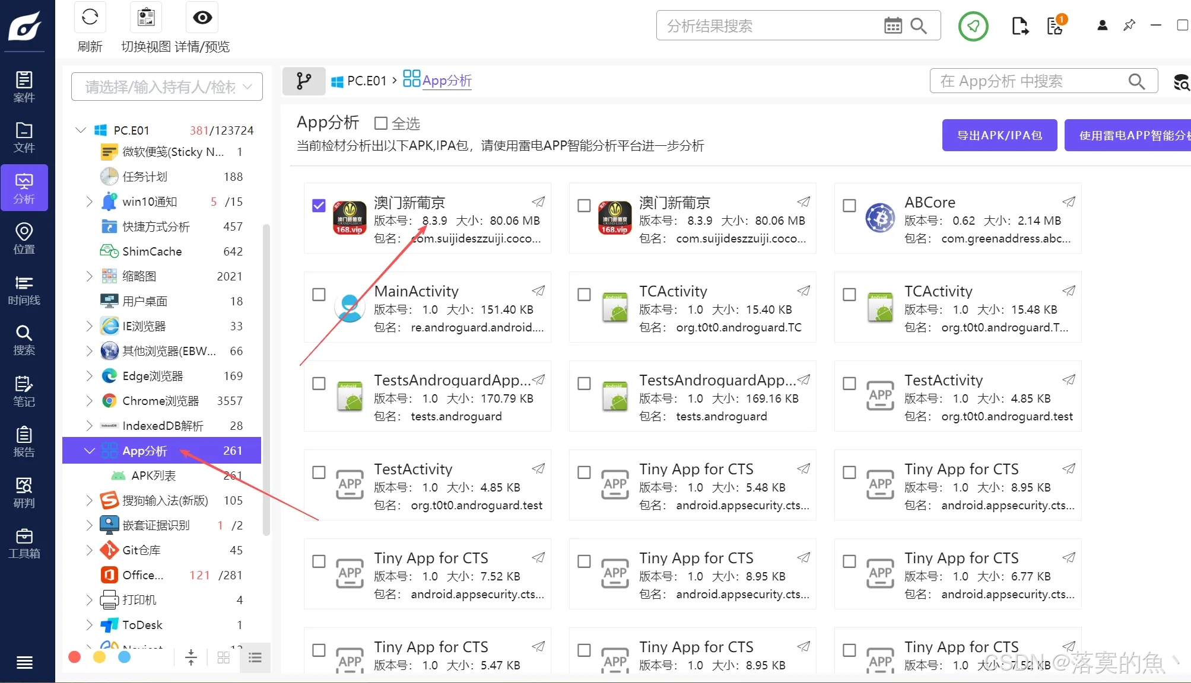The image size is (1191, 683).
Task: Click the red color dot filter
Action: pos(75,657)
